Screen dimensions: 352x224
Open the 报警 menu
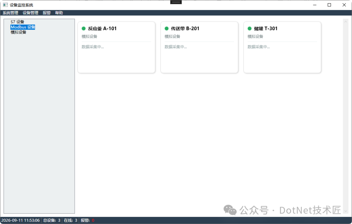click(x=47, y=13)
